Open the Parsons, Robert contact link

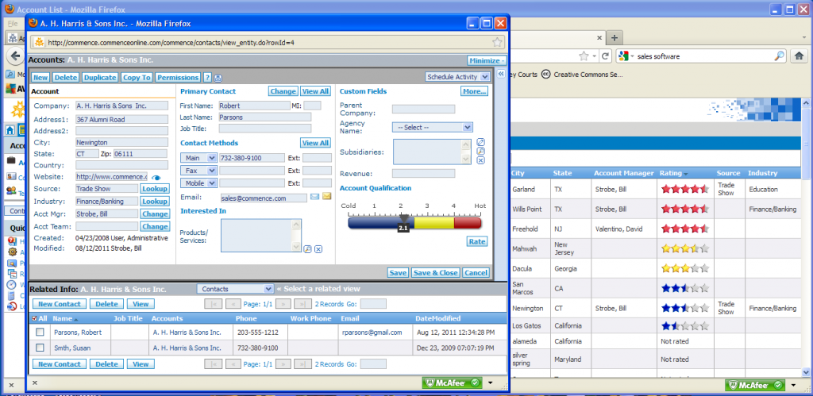78,333
